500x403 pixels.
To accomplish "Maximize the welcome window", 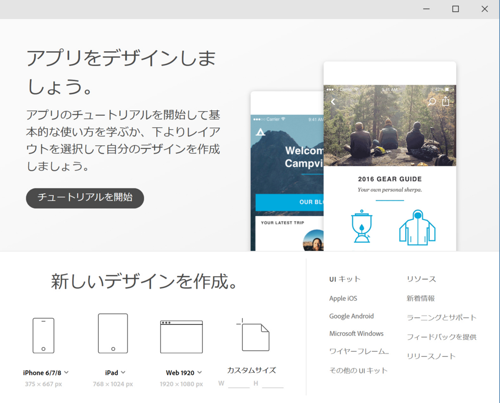I will pyautogui.click(x=456, y=9).
